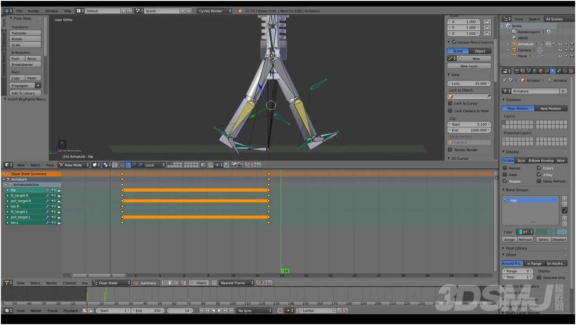Adjust the Lens 35.000 value slider

[469, 83]
